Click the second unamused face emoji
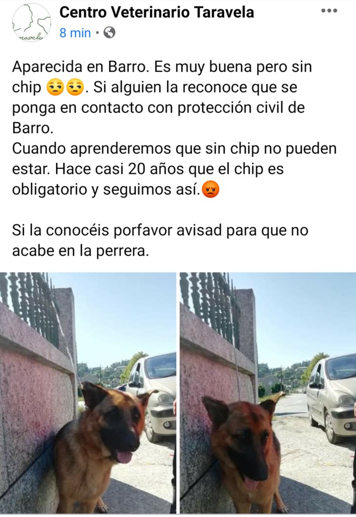The width and height of the screenshot is (356, 517). point(75,88)
